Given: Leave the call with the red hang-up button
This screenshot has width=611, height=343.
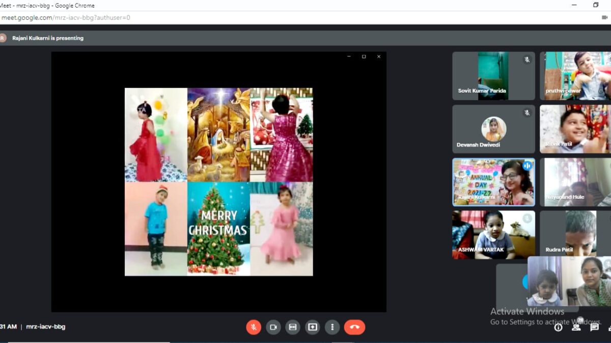Looking at the screenshot, I should click(x=355, y=327).
